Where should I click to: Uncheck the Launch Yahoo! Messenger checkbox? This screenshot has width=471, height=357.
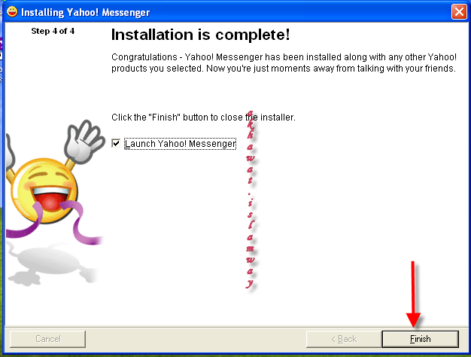[x=116, y=143]
